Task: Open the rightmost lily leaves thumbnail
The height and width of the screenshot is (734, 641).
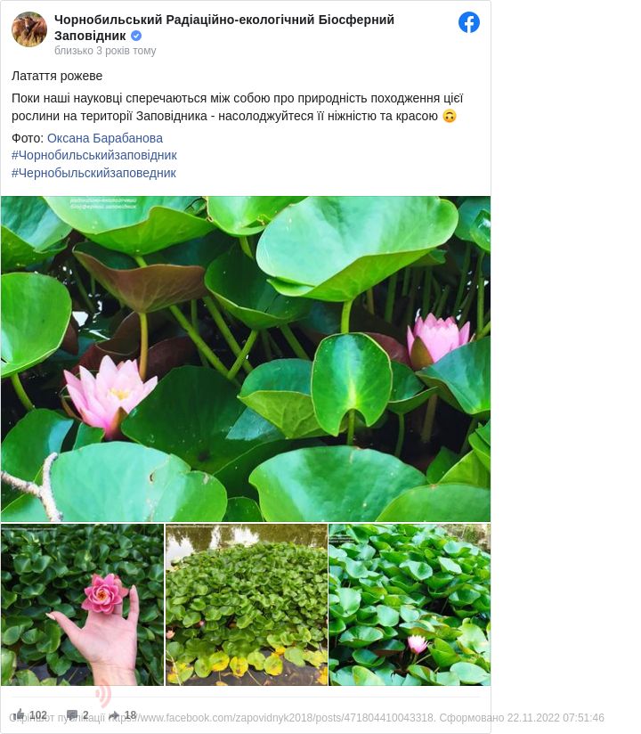Action: 410,605
